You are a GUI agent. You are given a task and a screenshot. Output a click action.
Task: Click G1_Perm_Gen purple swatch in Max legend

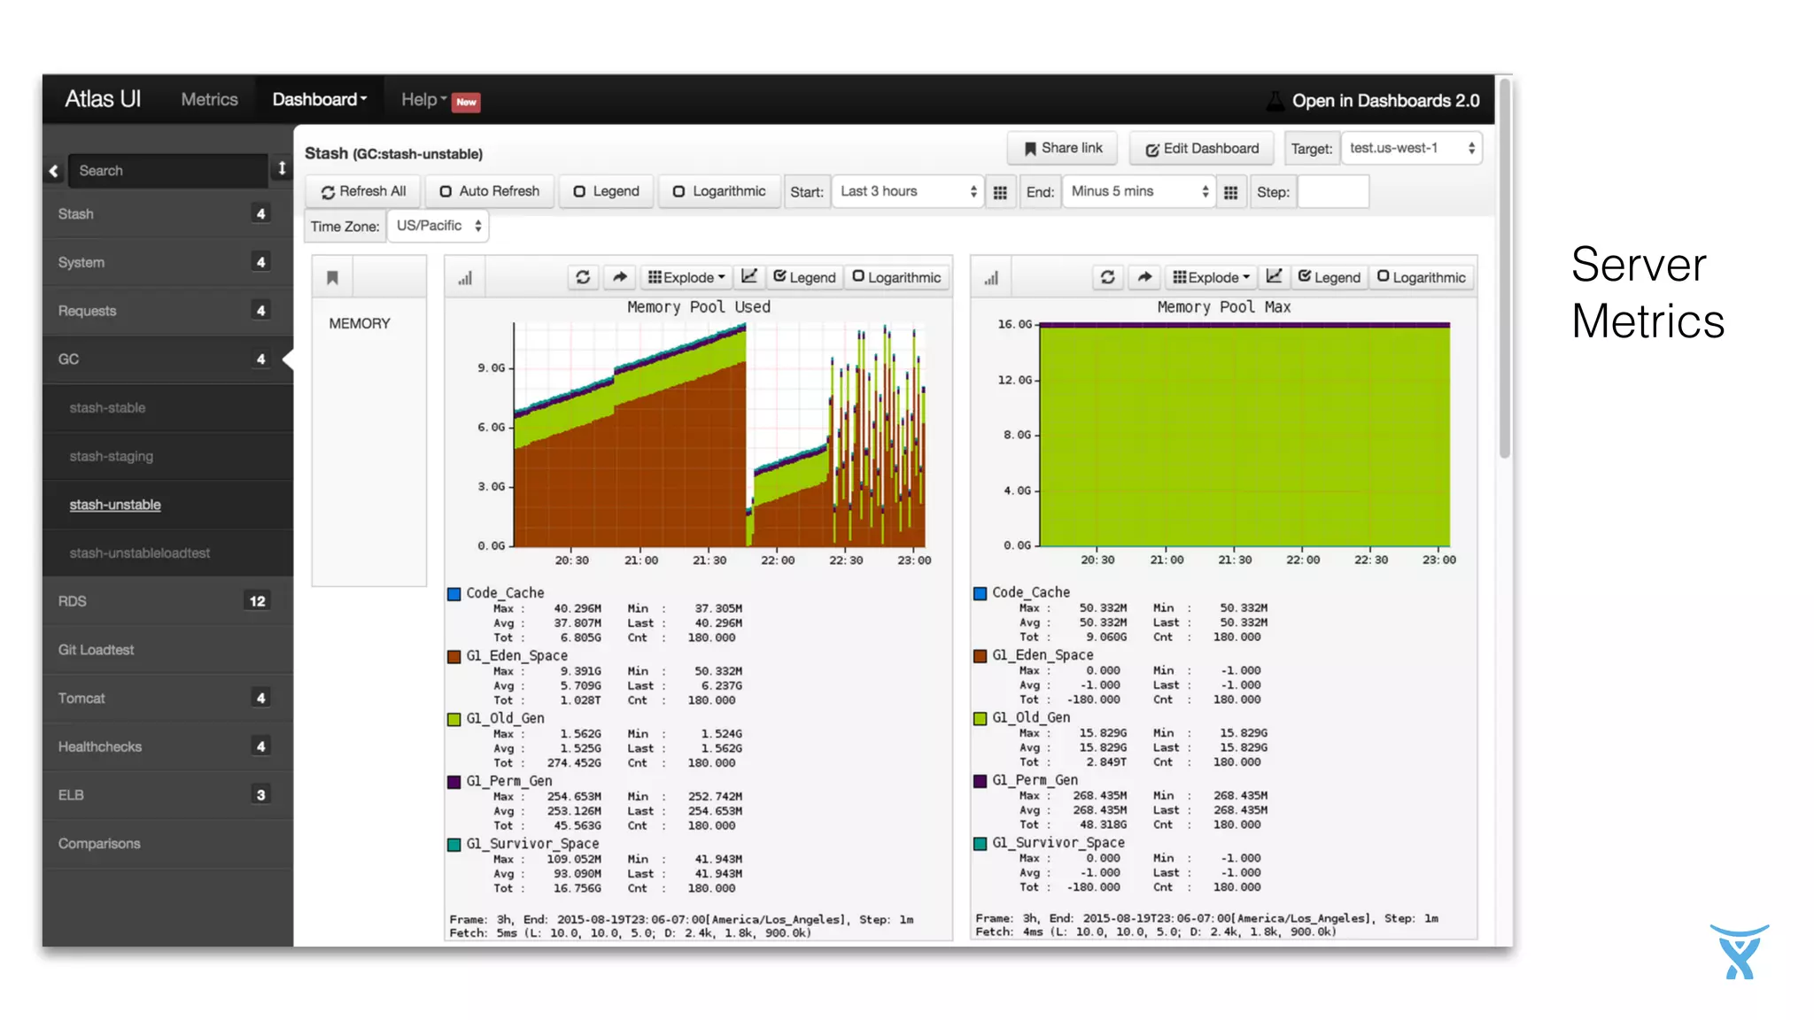coord(981,781)
